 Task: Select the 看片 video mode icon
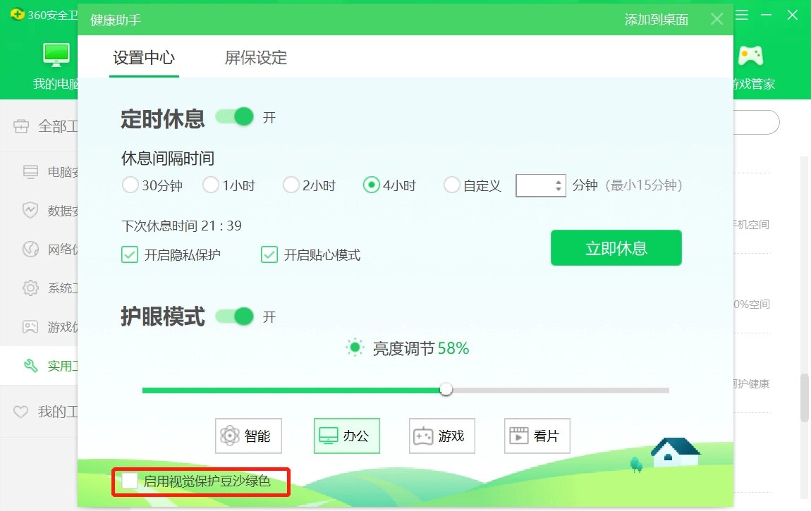tap(519, 436)
